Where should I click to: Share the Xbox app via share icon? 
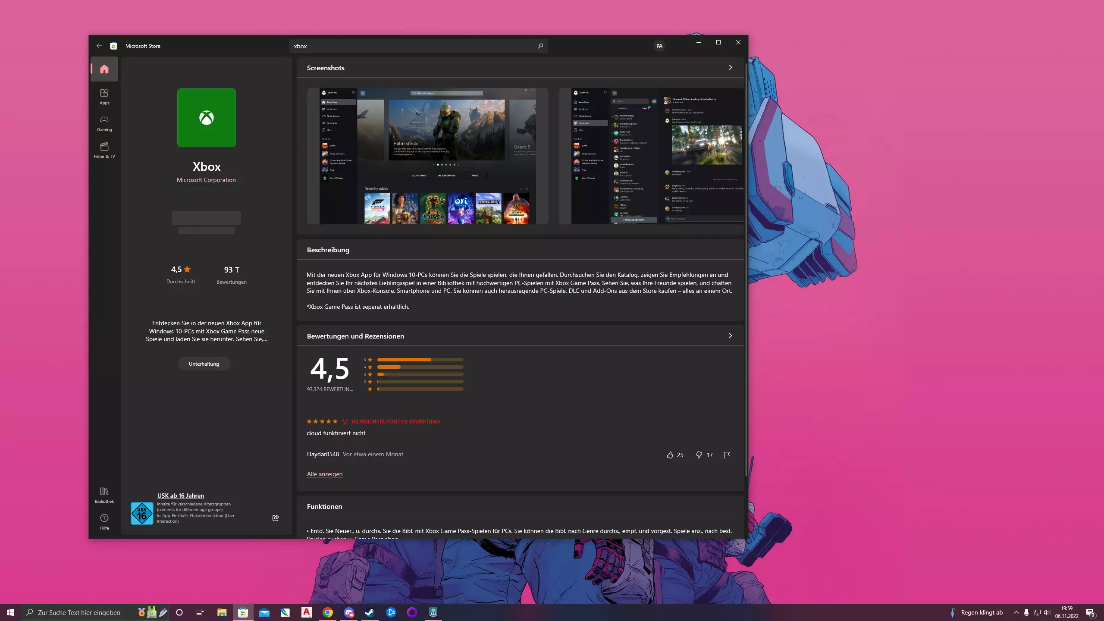(x=276, y=518)
